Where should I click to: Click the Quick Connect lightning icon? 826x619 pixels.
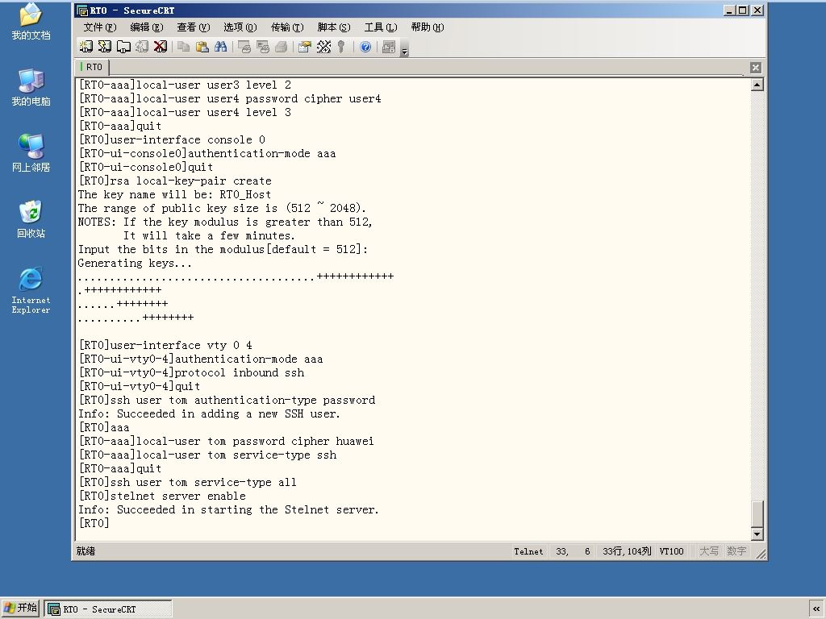point(104,47)
